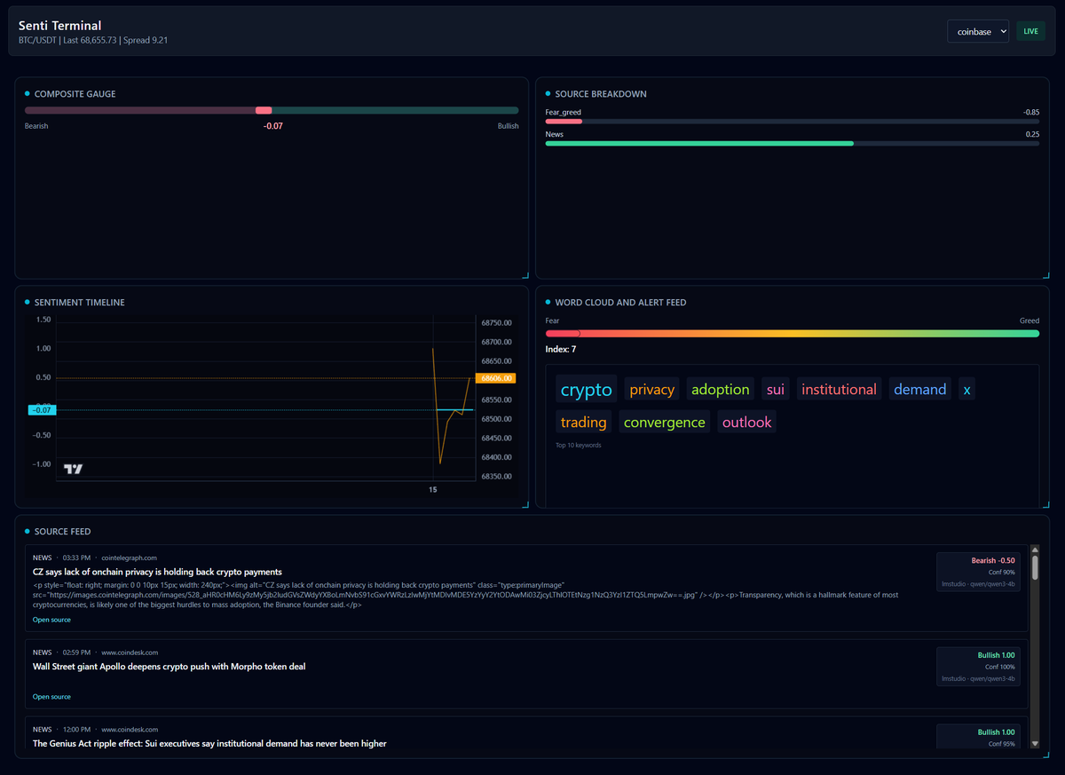Click headline 'Wall Street giant Apollo deepens crypto push'
1065x775 pixels.
click(169, 667)
